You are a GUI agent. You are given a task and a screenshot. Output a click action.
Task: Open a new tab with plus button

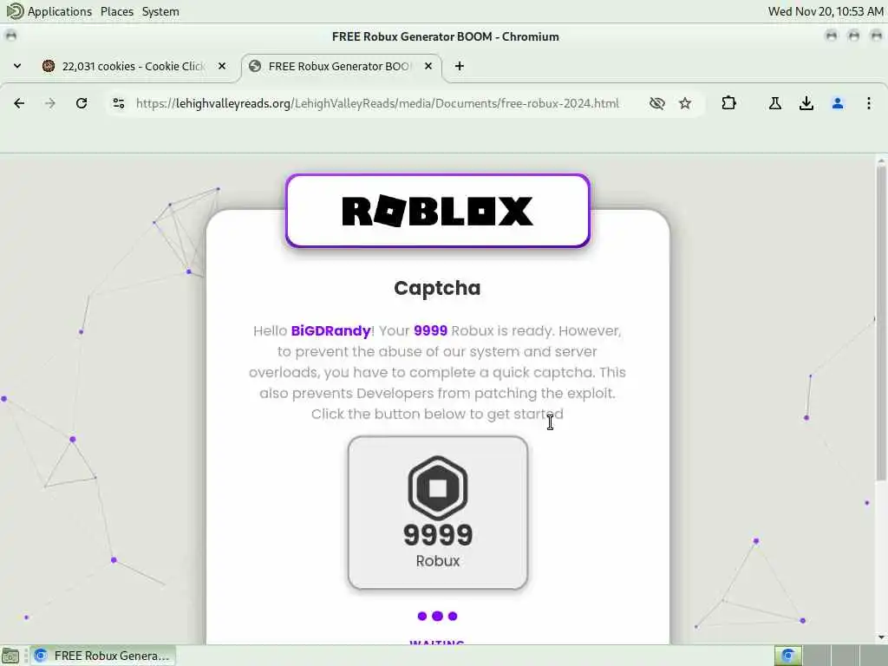click(x=460, y=66)
